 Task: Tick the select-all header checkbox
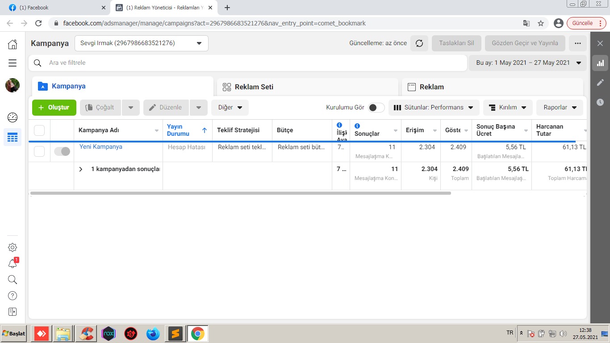pos(39,130)
